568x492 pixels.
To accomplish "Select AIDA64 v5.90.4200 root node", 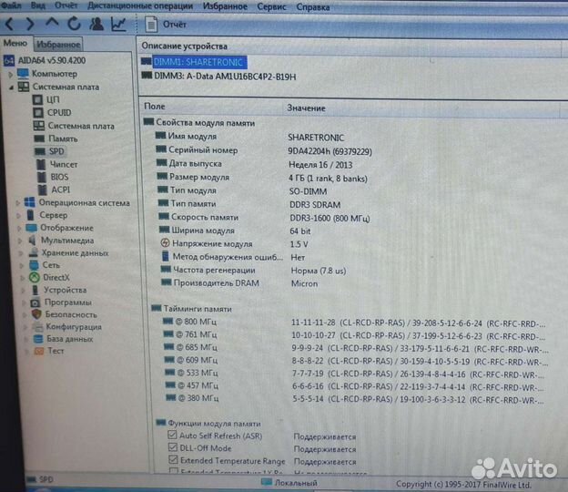I will point(52,60).
